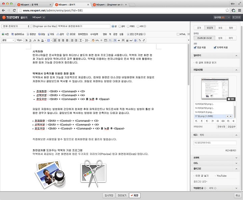
Task: Apply underline formatting
Action: click(30, 40)
